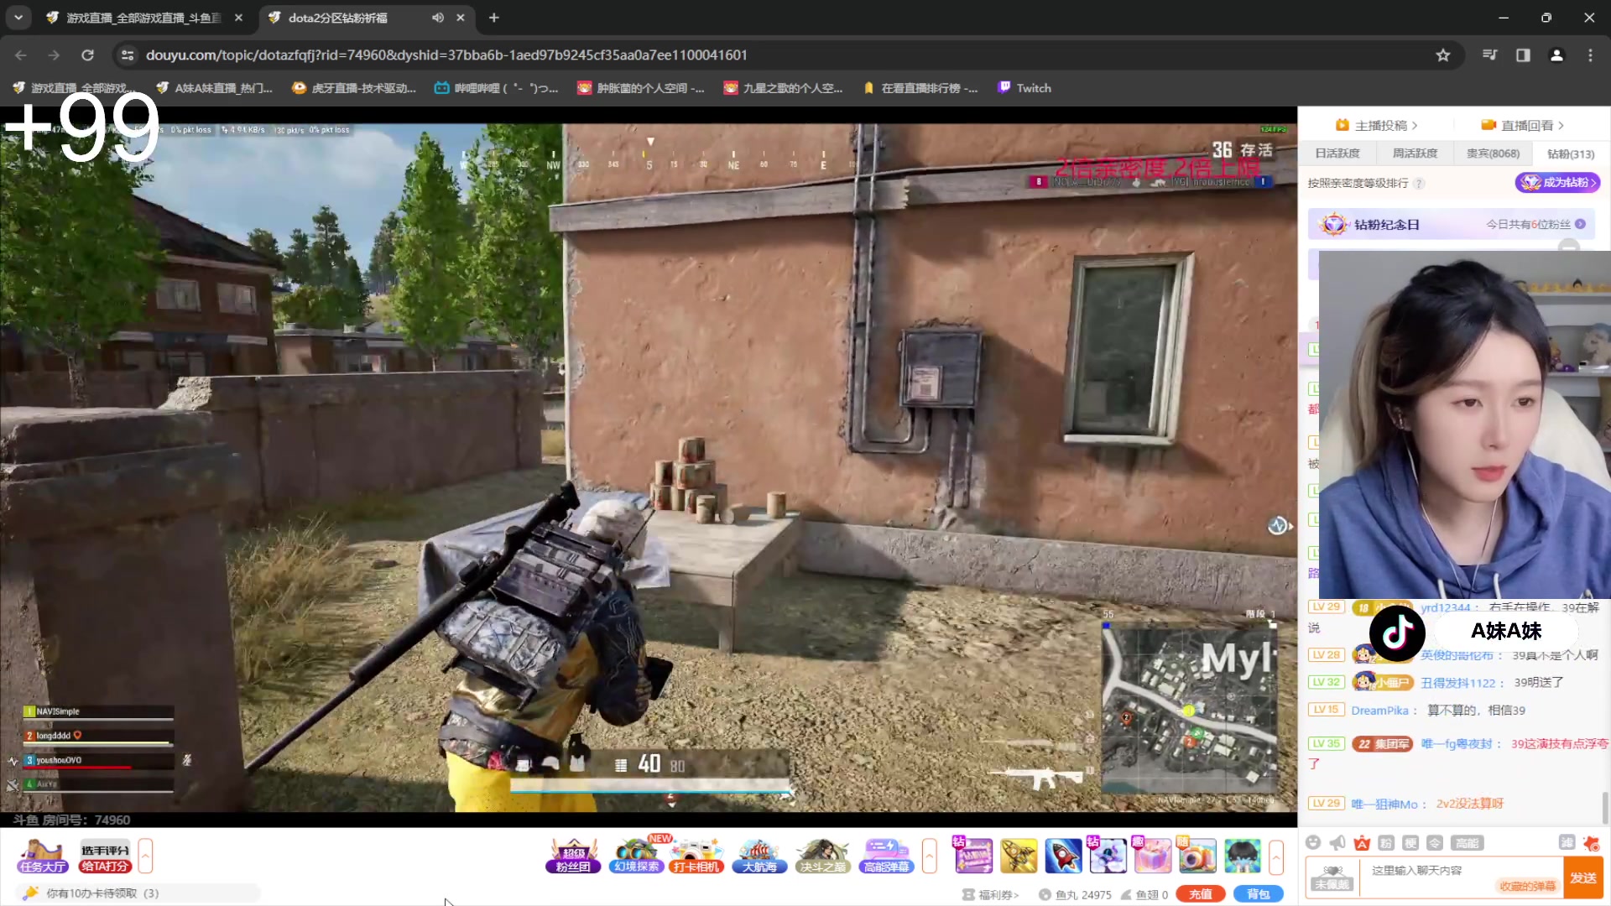Viewport: 1611px width, 906px height.
Task: Click the 梗 meme chat icon
Action: coord(1410,843)
